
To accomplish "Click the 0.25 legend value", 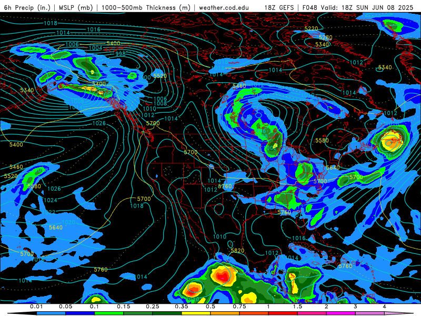I will point(153,307).
